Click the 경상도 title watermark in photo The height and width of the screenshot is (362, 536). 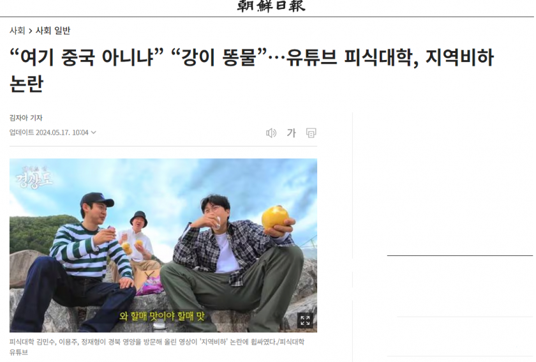[34, 177]
